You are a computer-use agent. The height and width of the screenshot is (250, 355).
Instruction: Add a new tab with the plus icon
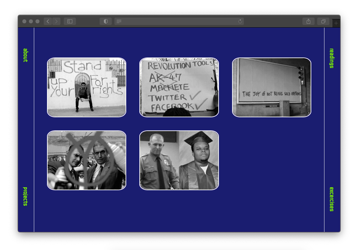pos(336,23)
